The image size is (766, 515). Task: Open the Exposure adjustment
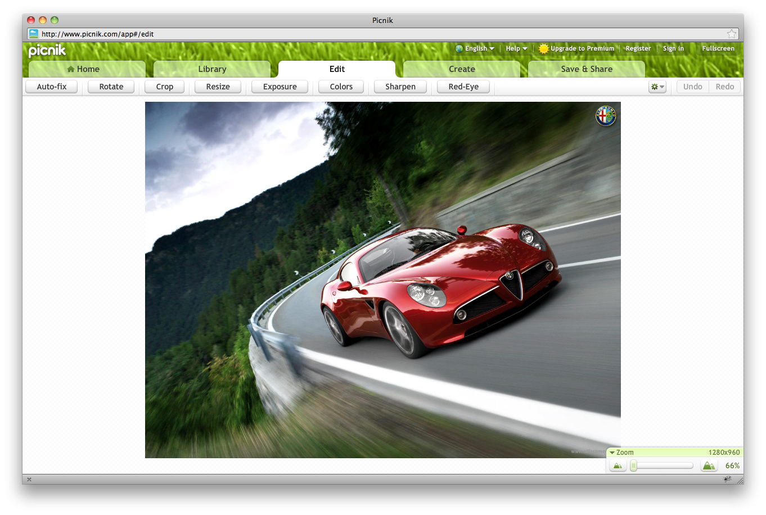tap(280, 87)
